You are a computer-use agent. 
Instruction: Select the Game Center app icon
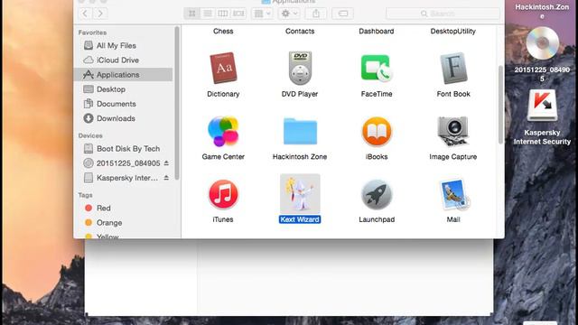coord(223,131)
